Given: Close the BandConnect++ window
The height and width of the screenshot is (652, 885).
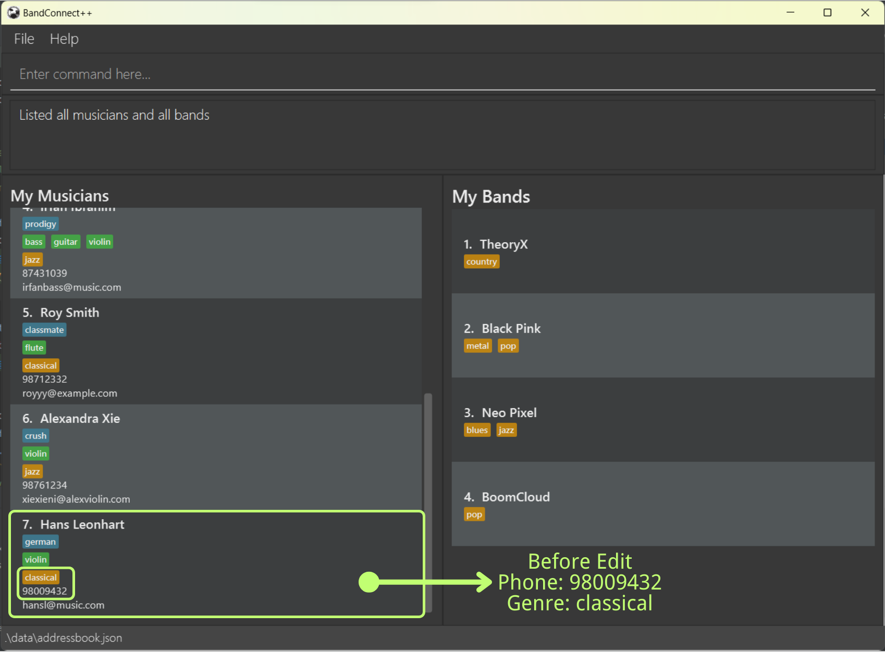Looking at the screenshot, I should 865,12.
